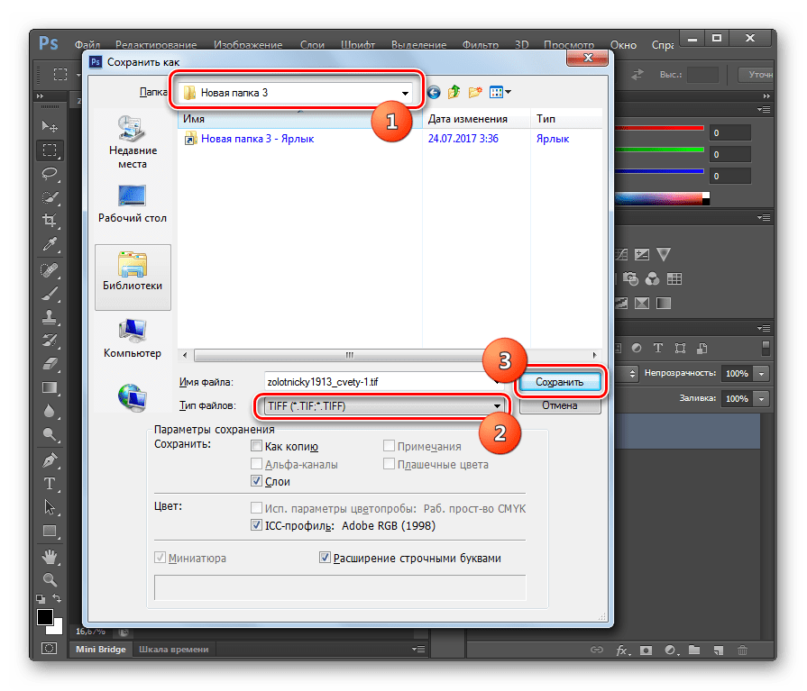Open Desktop location (Рабочий стол)
807x691 pixels.
pyautogui.click(x=133, y=205)
